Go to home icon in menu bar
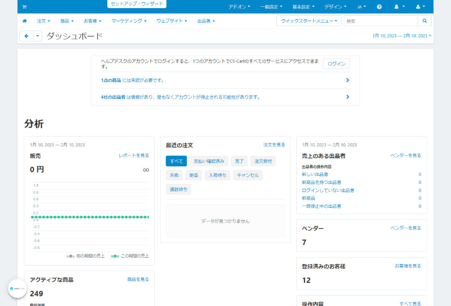Image resolution: width=451 pixels, height=306 pixels. [25, 21]
